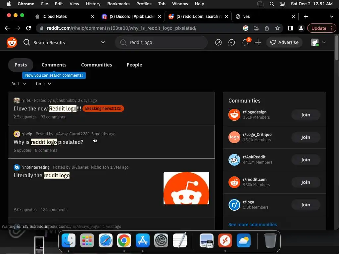This screenshot has height=254, width=339.
Task: Open the History menu in menu bar
Action: pos(93,4)
